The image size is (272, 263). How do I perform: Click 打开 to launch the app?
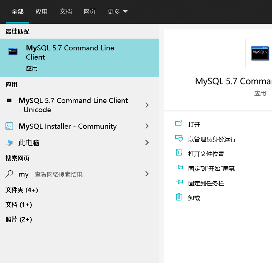(194, 124)
